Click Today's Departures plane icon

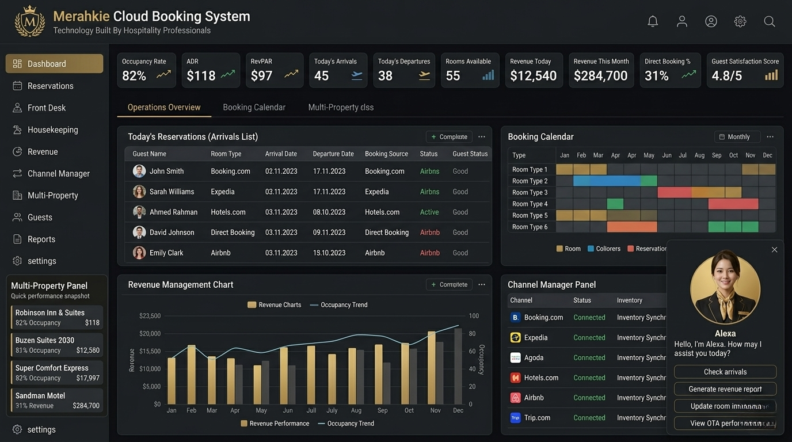(x=425, y=75)
